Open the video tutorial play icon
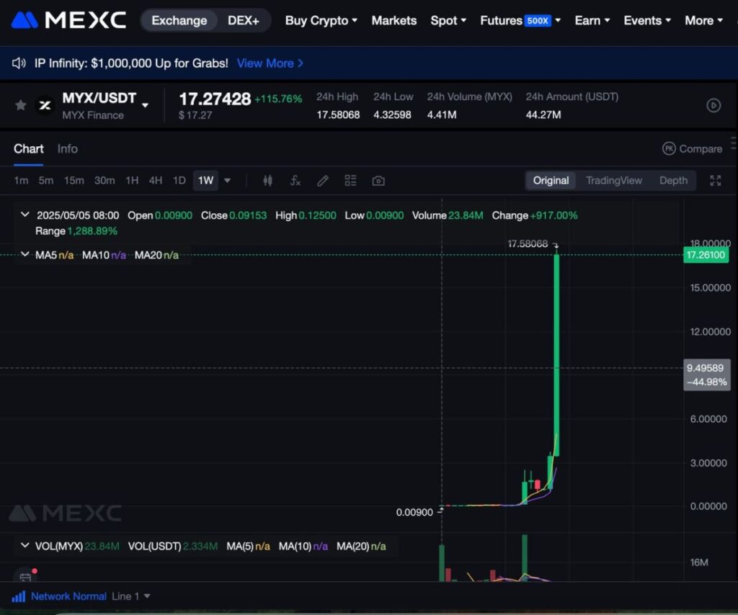This screenshot has width=738, height=615. (713, 105)
